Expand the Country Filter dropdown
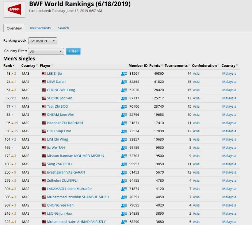 click(46, 52)
